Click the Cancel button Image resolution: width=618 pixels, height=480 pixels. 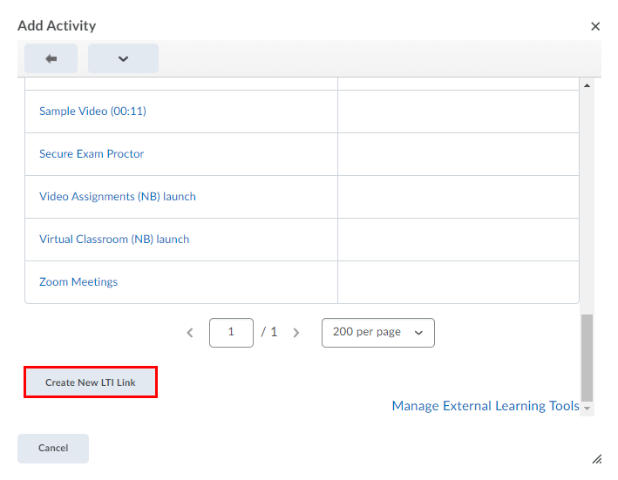[x=53, y=449]
